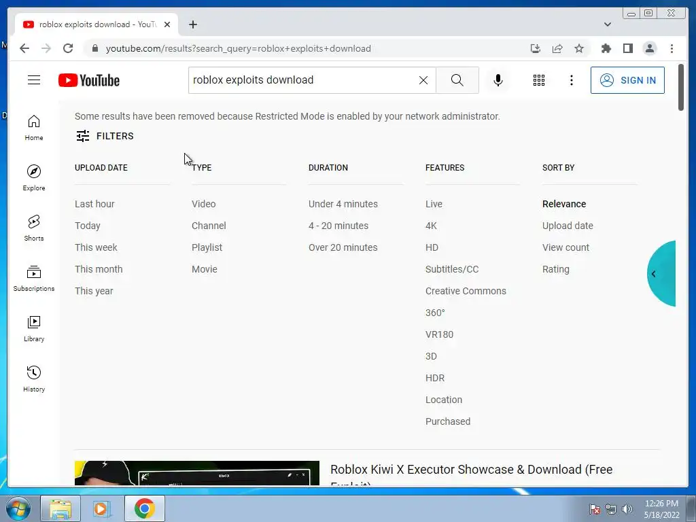The image size is (696, 522).
Task: Open Shorts in the sidebar
Action: click(x=34, y=228)
